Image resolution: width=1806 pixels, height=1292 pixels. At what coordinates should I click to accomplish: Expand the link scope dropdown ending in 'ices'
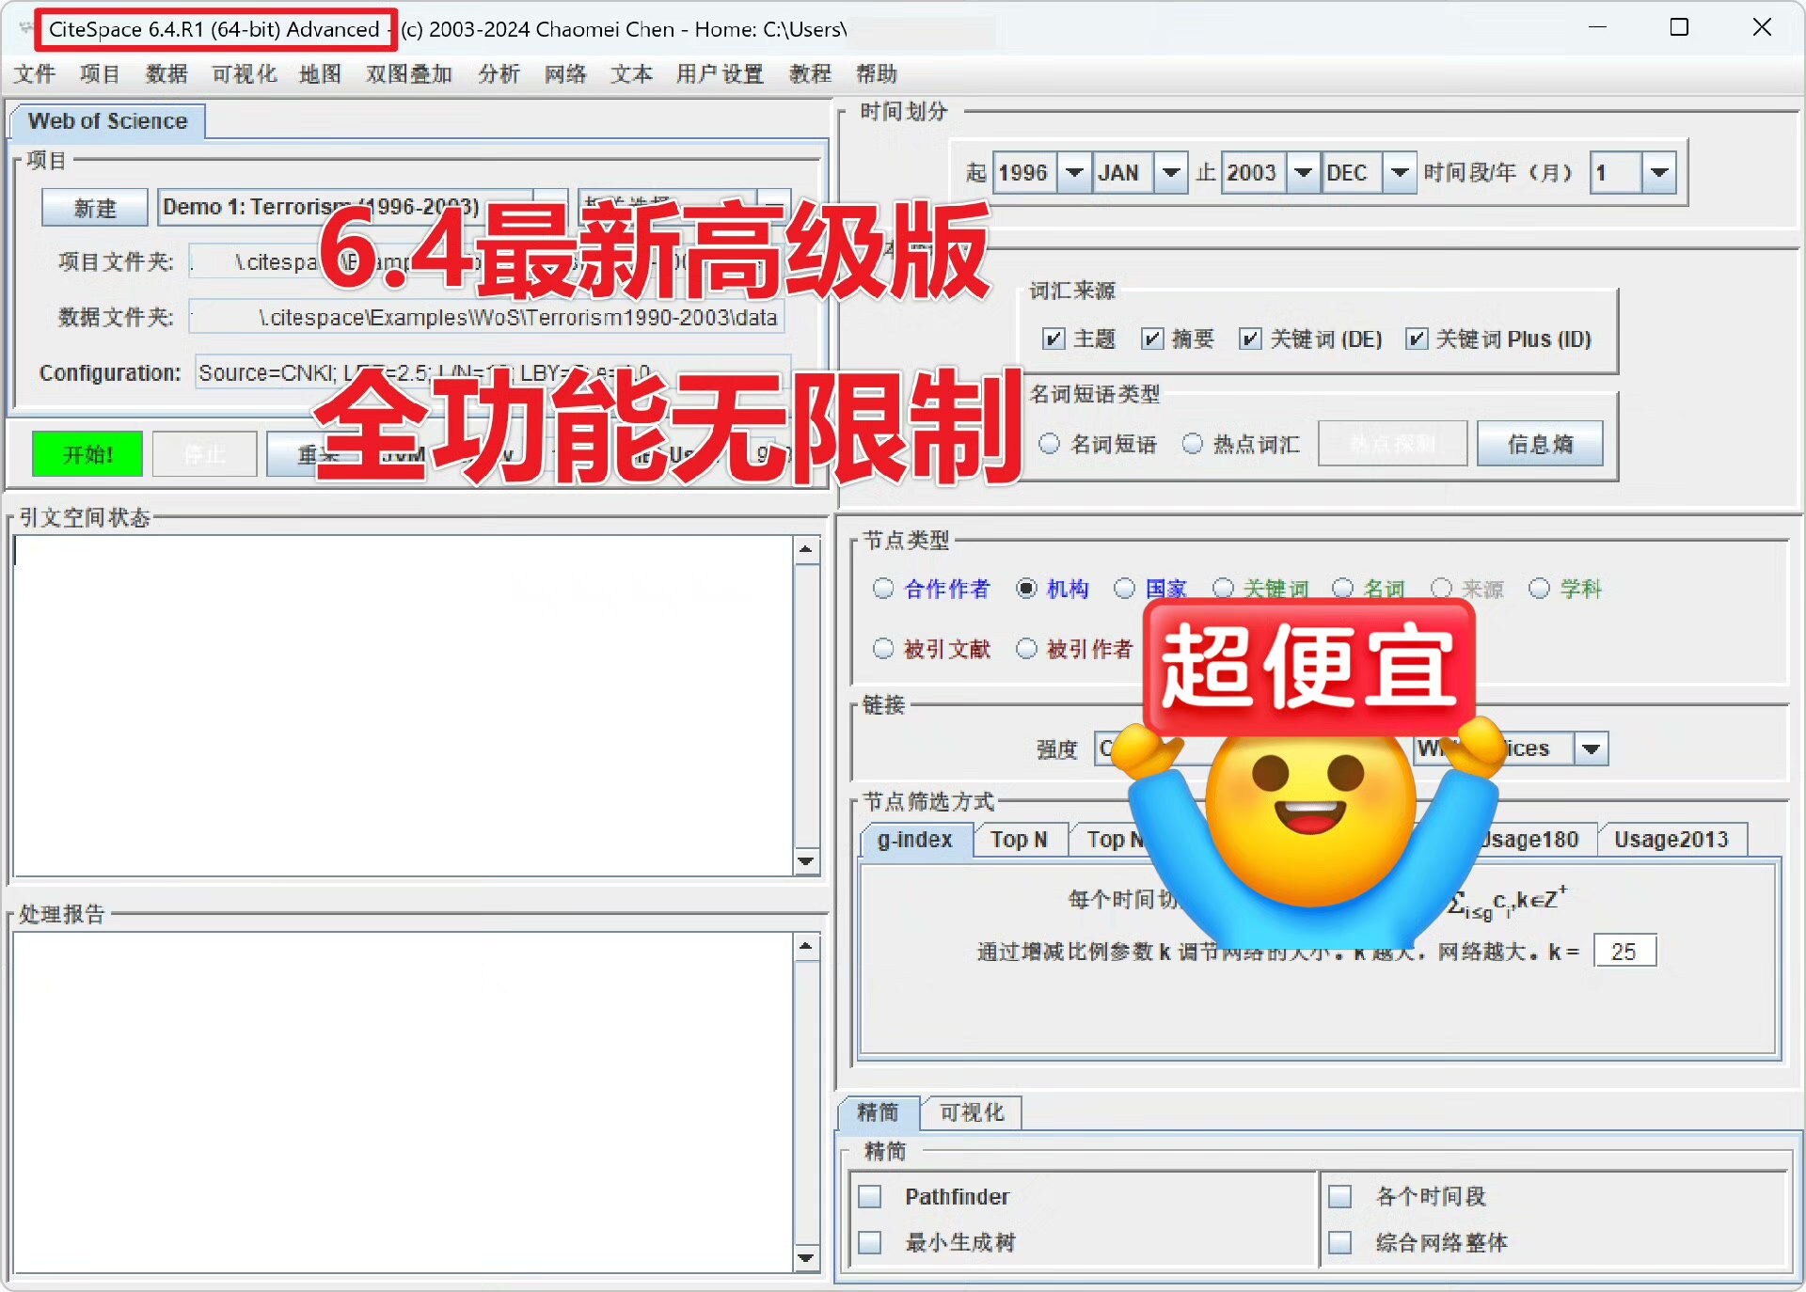click(1591, 748)
